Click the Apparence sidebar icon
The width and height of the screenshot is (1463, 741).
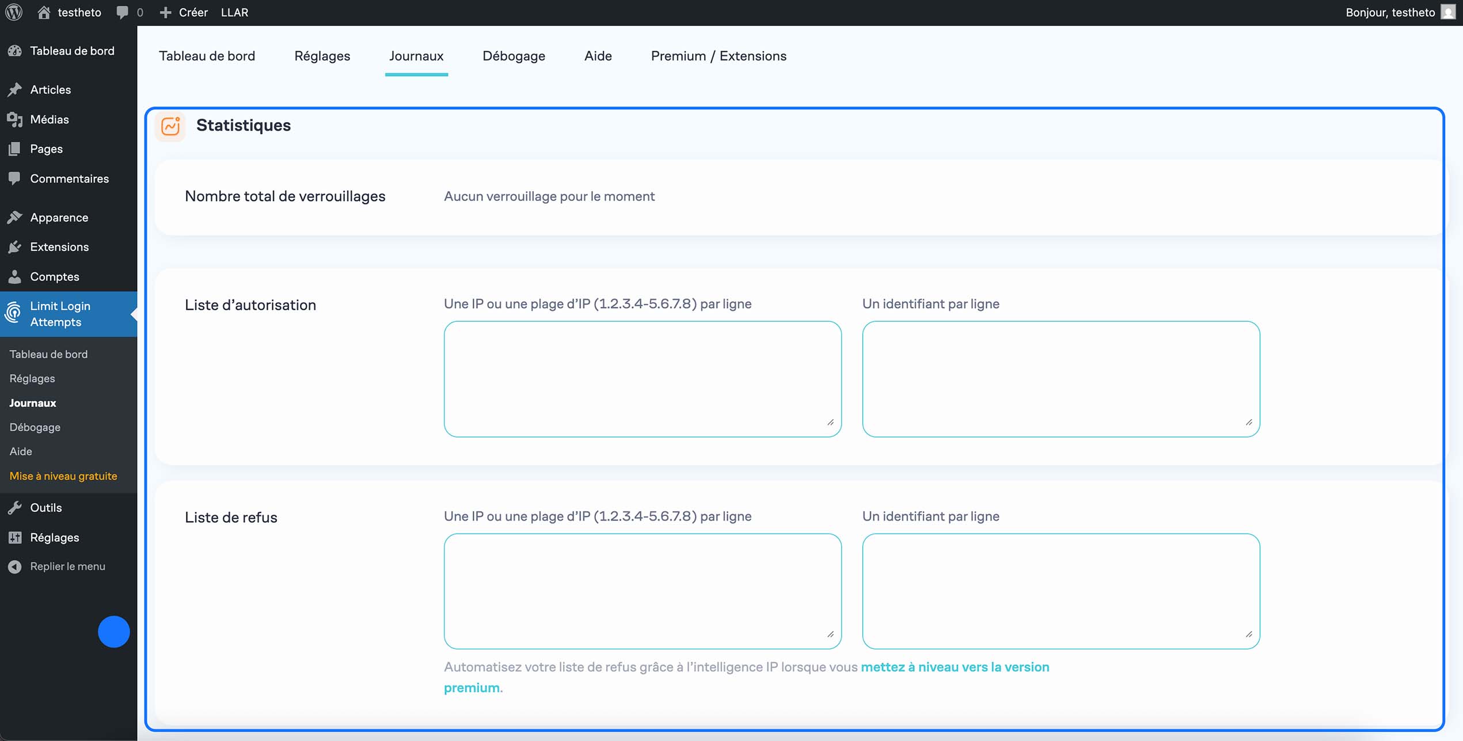pyautogui.click(x=16, y=217)
